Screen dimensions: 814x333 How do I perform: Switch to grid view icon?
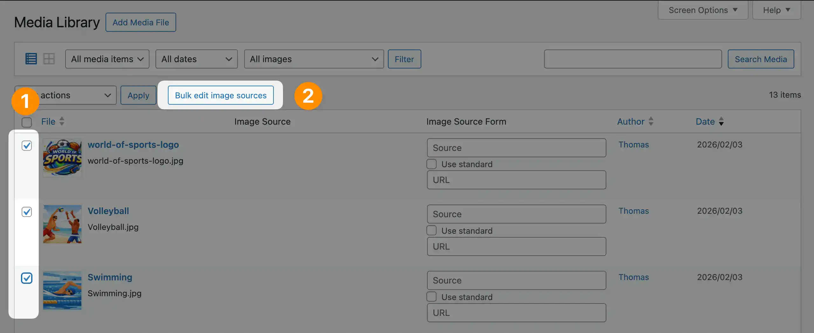49,59
